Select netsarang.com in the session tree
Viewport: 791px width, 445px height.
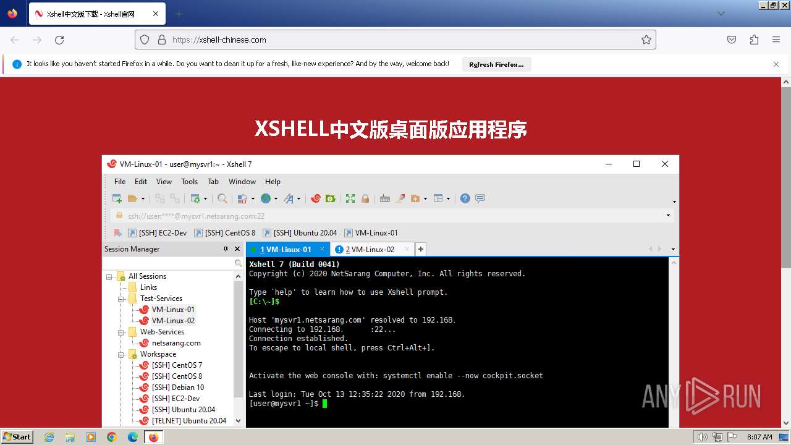176,343
